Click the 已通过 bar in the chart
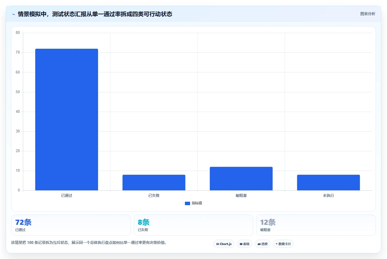 (x=67, y=120)
